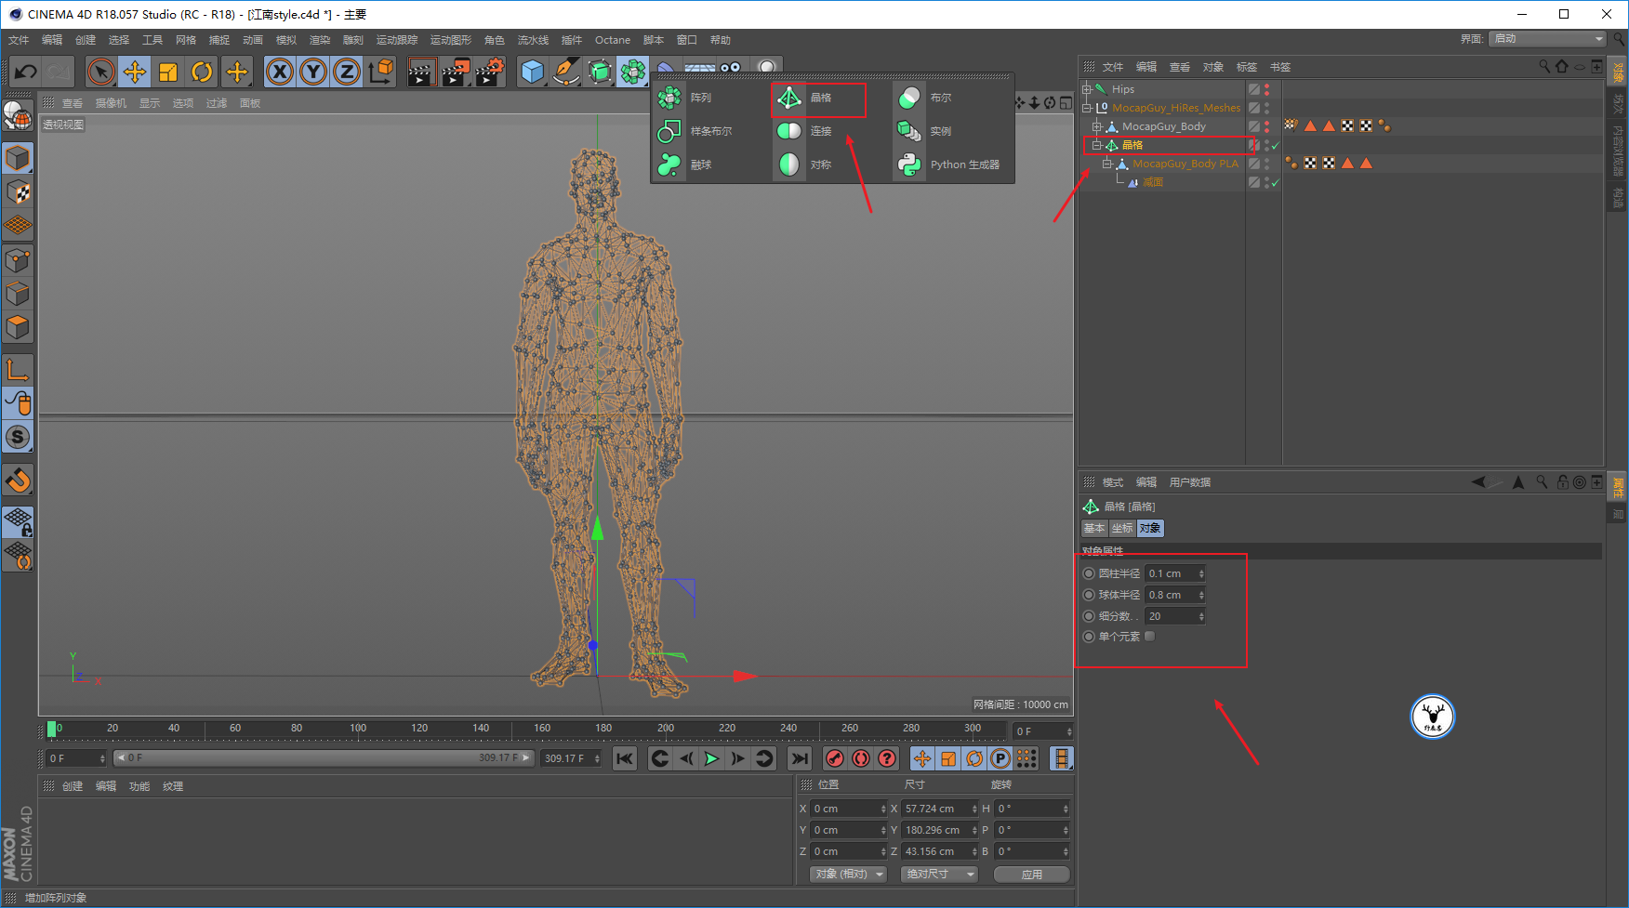Image resolution: width=1629 pixels, height=908 pixels.
Task: Click the blue cube primitive icon
Action: pyautogui.click(x=533, y=72)
